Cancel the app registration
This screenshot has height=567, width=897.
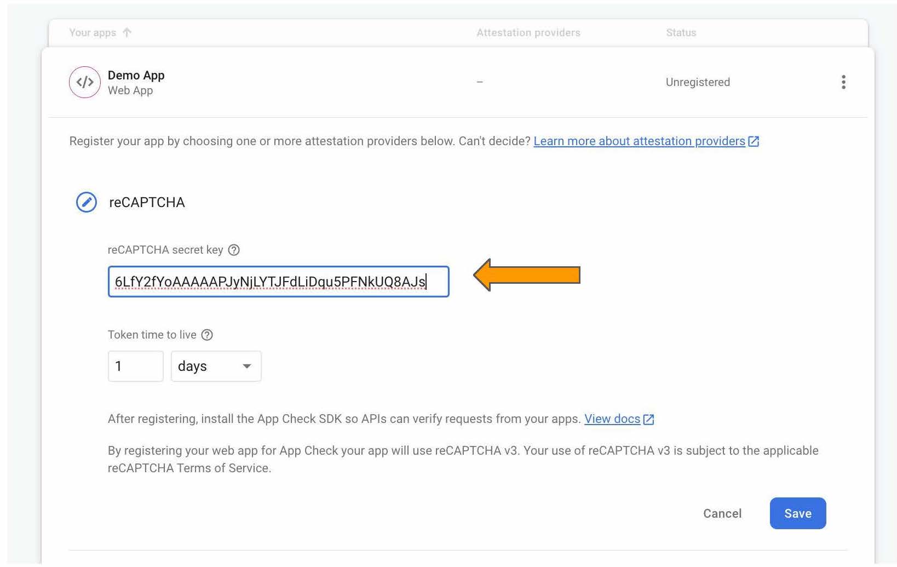[x=722, y=513]
